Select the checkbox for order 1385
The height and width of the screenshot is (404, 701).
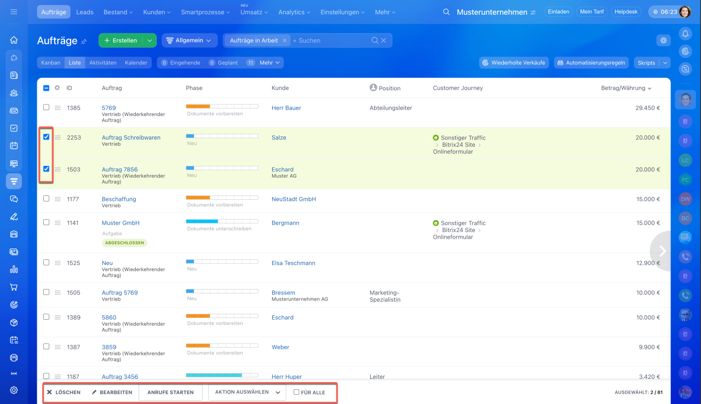47,107
